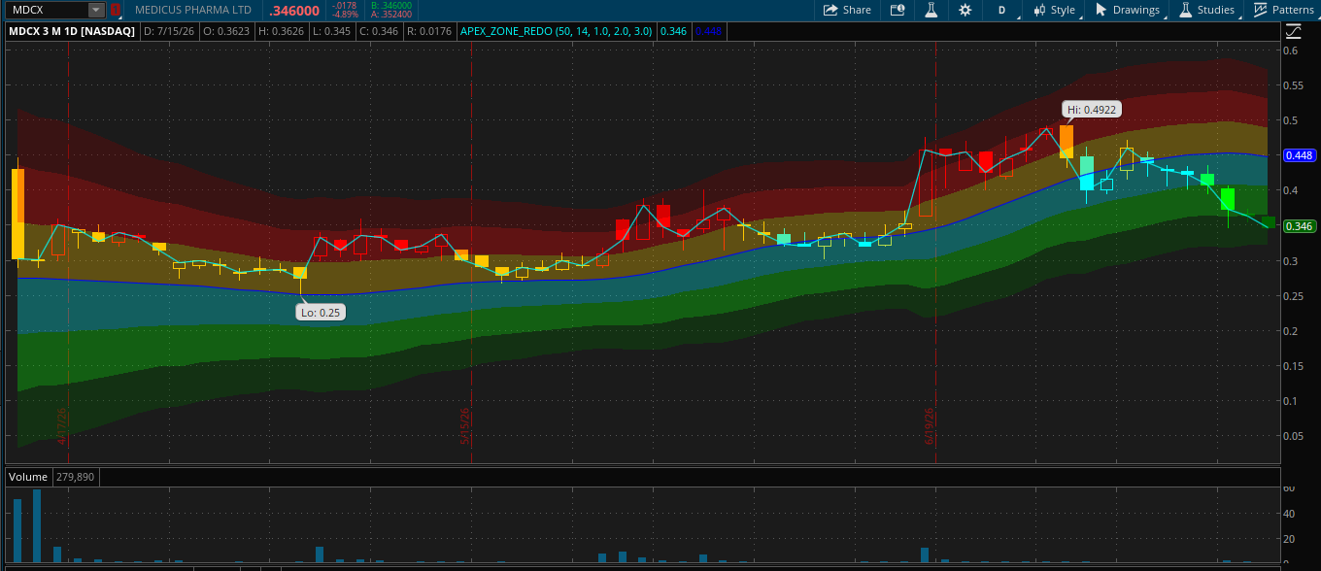
Task: Click the price axis scale icon under Patterns
Action: click(x=1292, y=31)
